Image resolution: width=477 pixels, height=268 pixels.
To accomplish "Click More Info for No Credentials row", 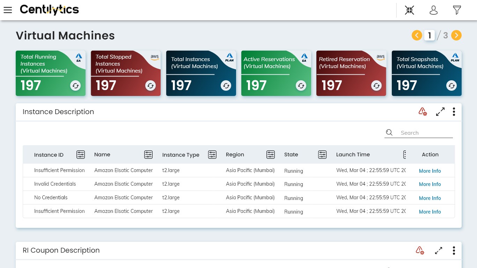I will tap(430, 198).
